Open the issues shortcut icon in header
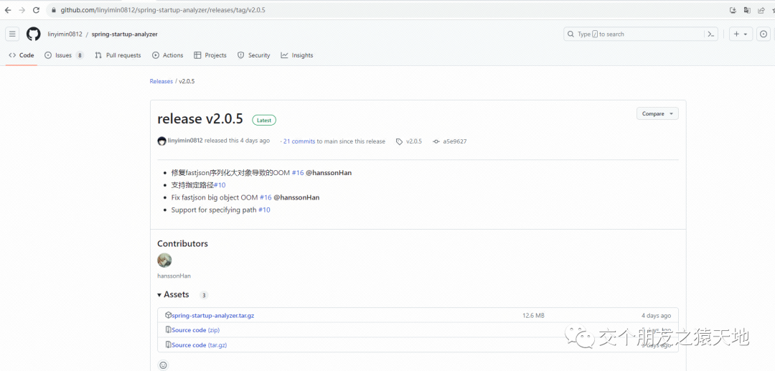Image resolution: width=775 pixels, height=371 pixels. click(x=764, y=34)
